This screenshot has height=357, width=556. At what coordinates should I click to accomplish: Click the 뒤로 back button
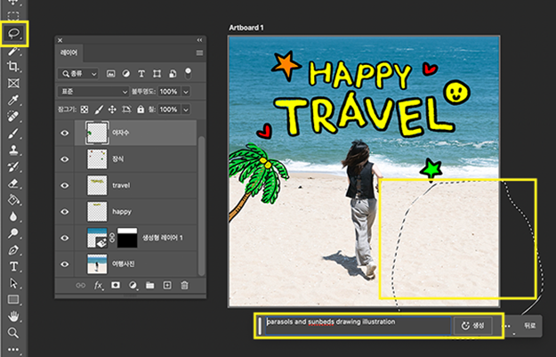tap(530, 326)
